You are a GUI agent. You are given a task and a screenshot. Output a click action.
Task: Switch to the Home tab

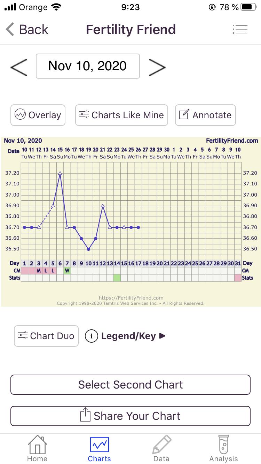[37, 449]
